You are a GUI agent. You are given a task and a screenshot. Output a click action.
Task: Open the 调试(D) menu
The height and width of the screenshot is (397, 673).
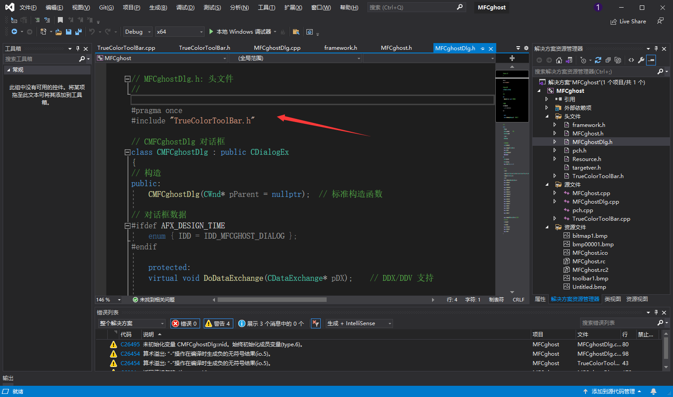(185, 8)
